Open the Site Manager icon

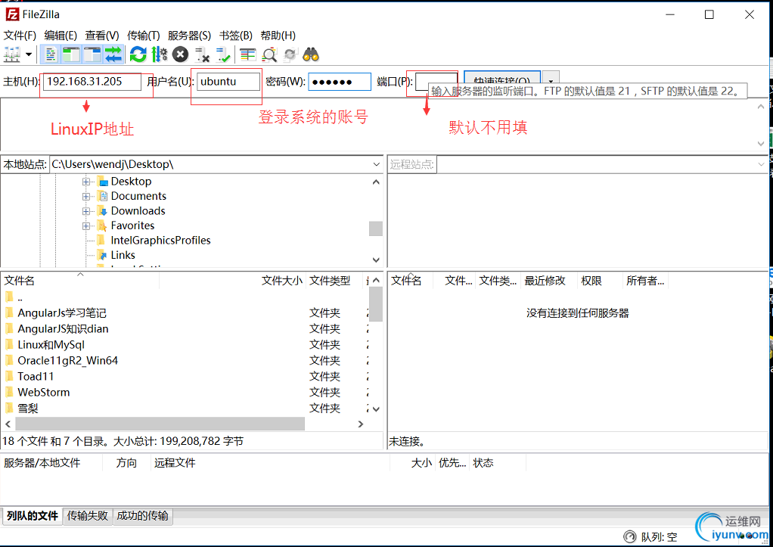click(12, 54)
